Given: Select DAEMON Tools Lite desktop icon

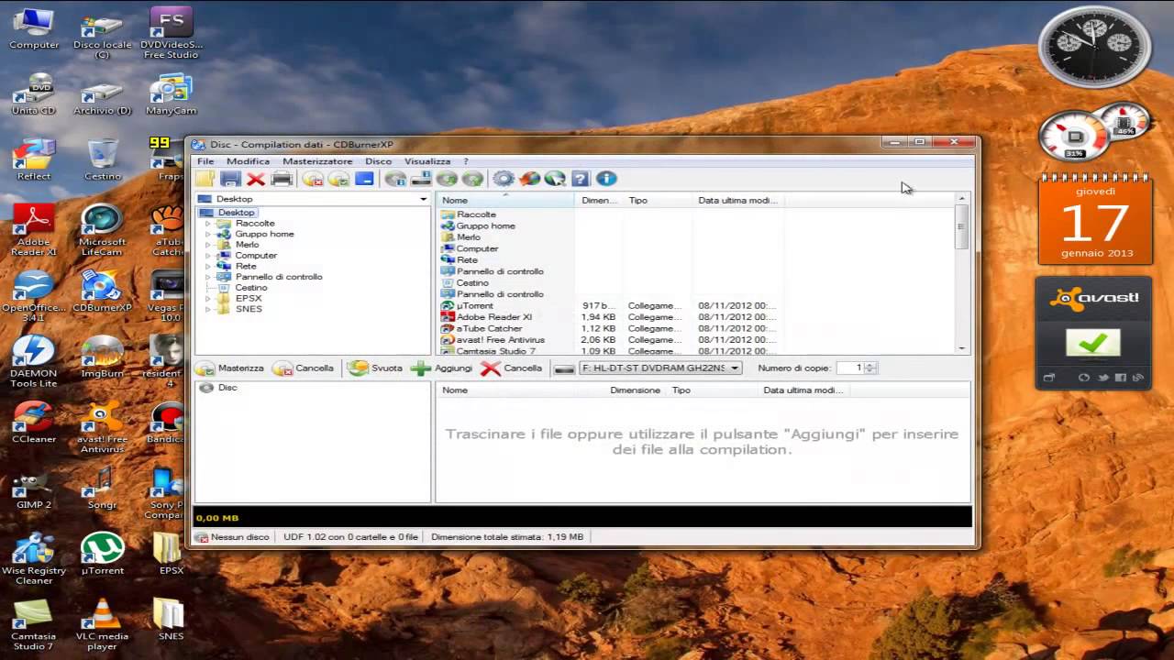Looking at the screenshot, I should tap(34, 361).
